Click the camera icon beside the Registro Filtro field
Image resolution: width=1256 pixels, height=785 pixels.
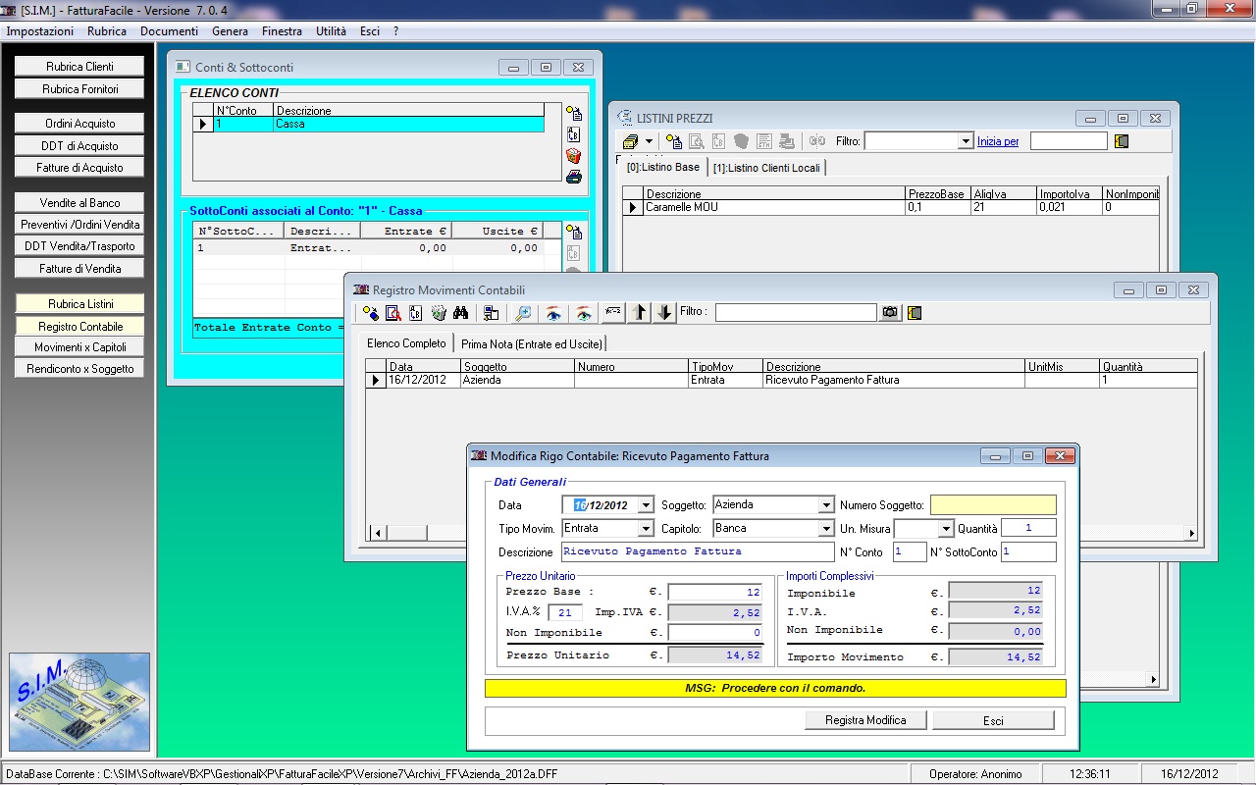click(890, 313)
